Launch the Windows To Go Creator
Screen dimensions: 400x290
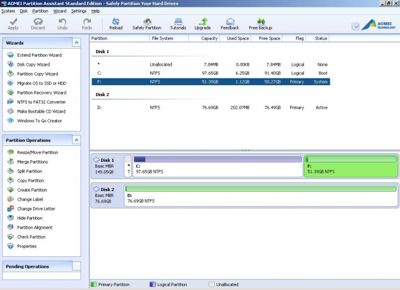pos(39,121)
